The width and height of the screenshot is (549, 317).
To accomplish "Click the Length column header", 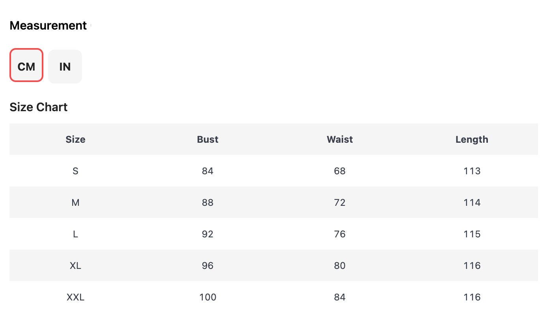I will [472, 139].
